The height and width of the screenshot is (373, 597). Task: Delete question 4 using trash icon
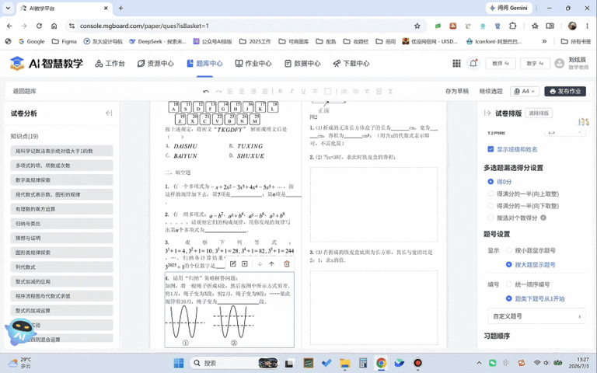coord(287,263)
